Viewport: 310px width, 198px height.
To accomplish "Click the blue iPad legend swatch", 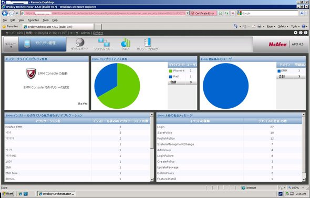I will coord(170,77).
